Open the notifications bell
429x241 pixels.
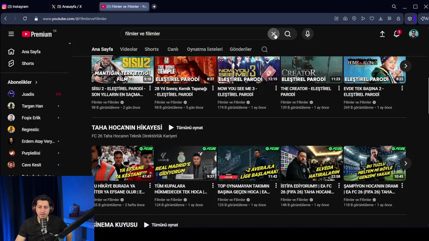click(397, 34)
